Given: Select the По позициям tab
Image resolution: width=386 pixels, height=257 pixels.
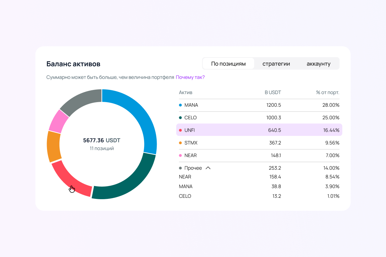Looking at the screenshot, I should coord(228,64).
